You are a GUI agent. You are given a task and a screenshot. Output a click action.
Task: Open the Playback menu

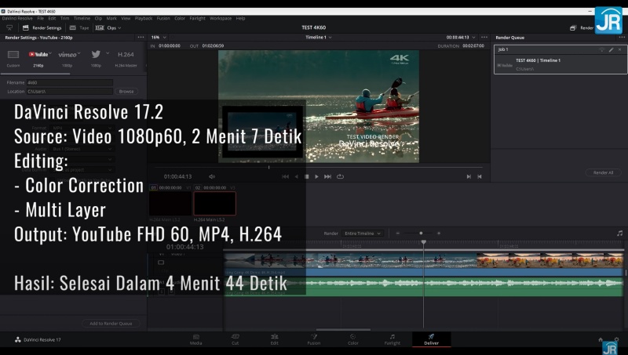tap(144, 17)
